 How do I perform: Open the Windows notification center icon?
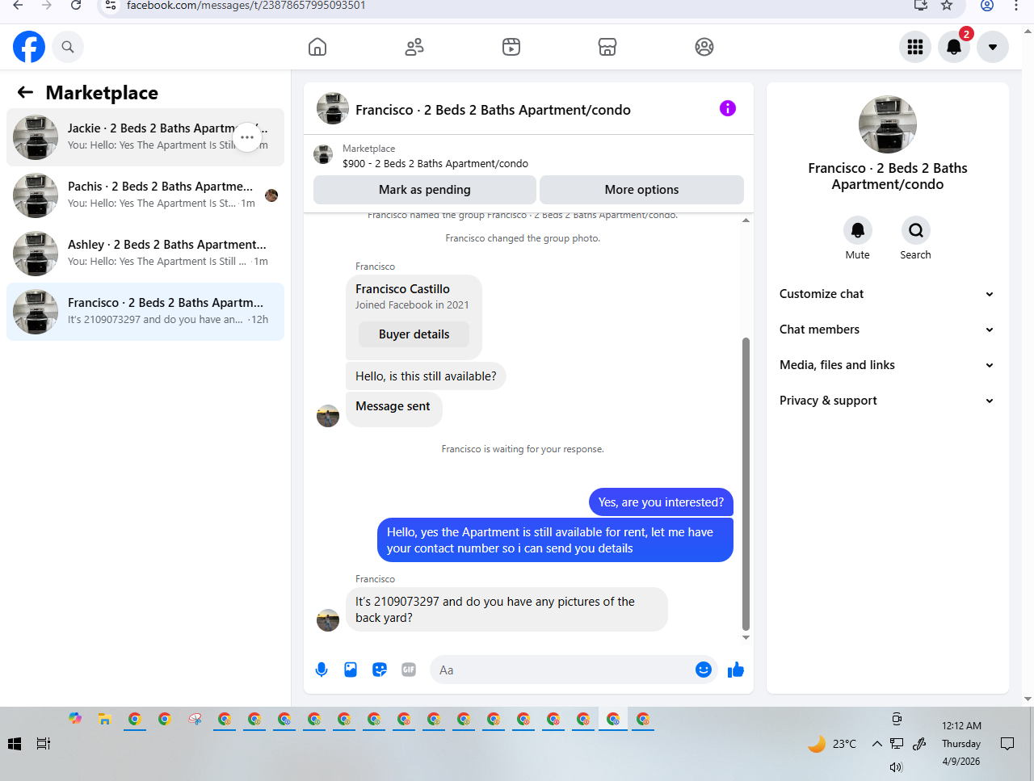1007,744
